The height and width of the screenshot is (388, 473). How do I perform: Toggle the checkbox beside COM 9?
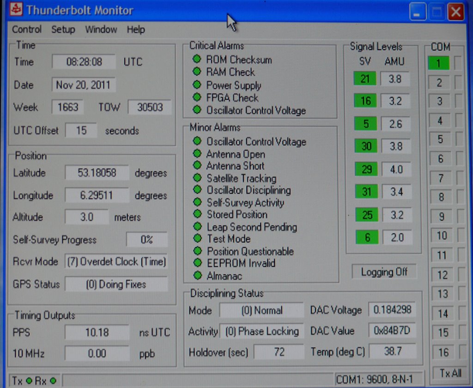[x=461, y=216]
